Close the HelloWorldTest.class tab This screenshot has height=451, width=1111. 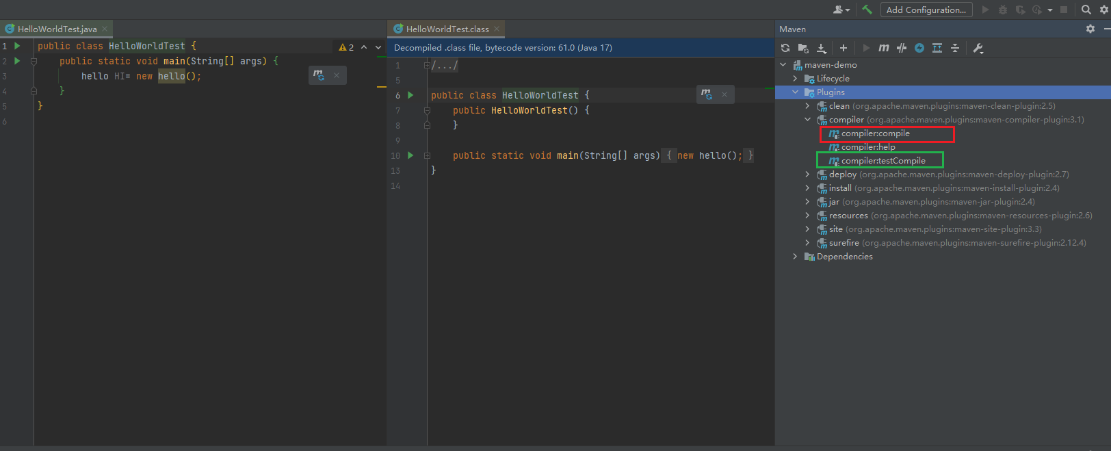click(497, 29)
